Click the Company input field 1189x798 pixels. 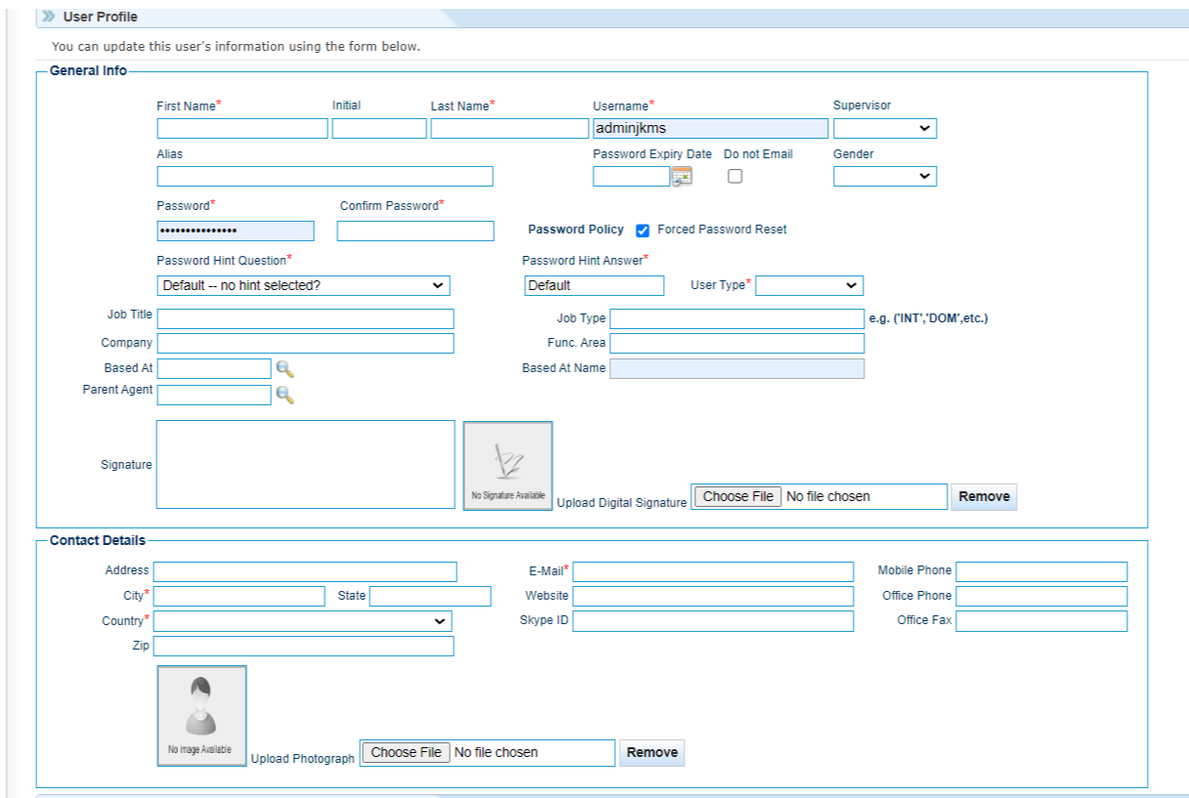coord(306,343)
